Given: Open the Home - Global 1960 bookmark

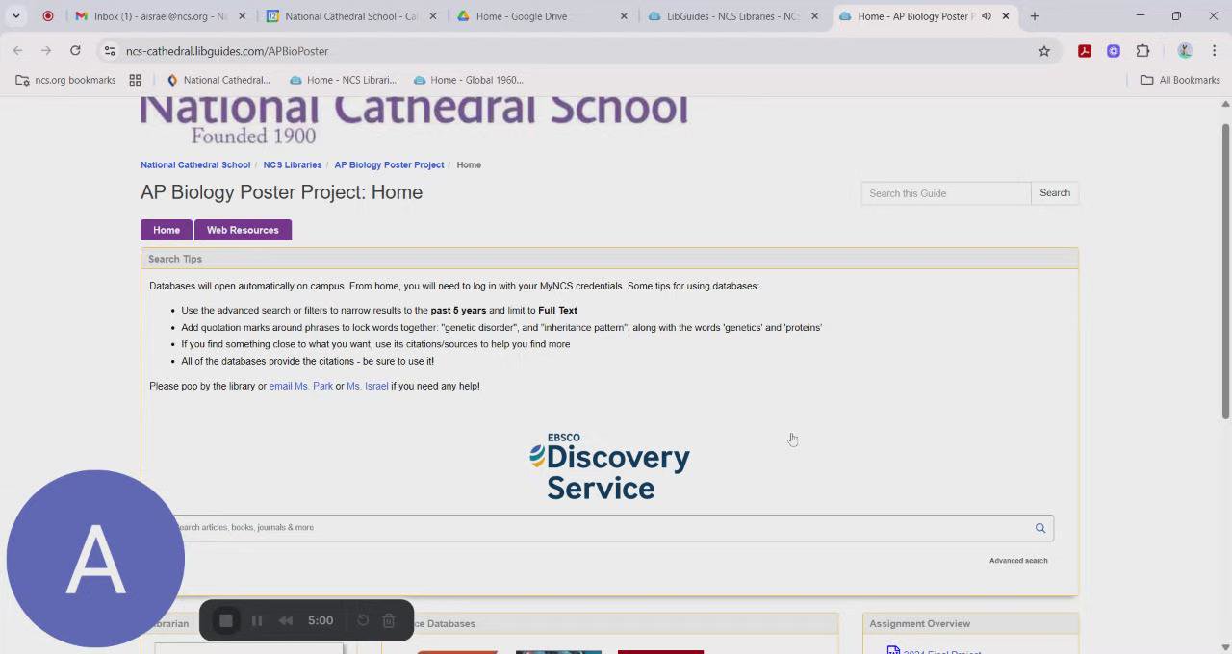Looking at the screenshot, I should tap(468, 80).
